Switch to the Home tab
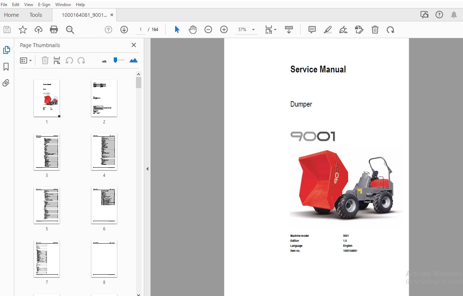The height and width of the screenshot is (296, 463). coord(11,15)
